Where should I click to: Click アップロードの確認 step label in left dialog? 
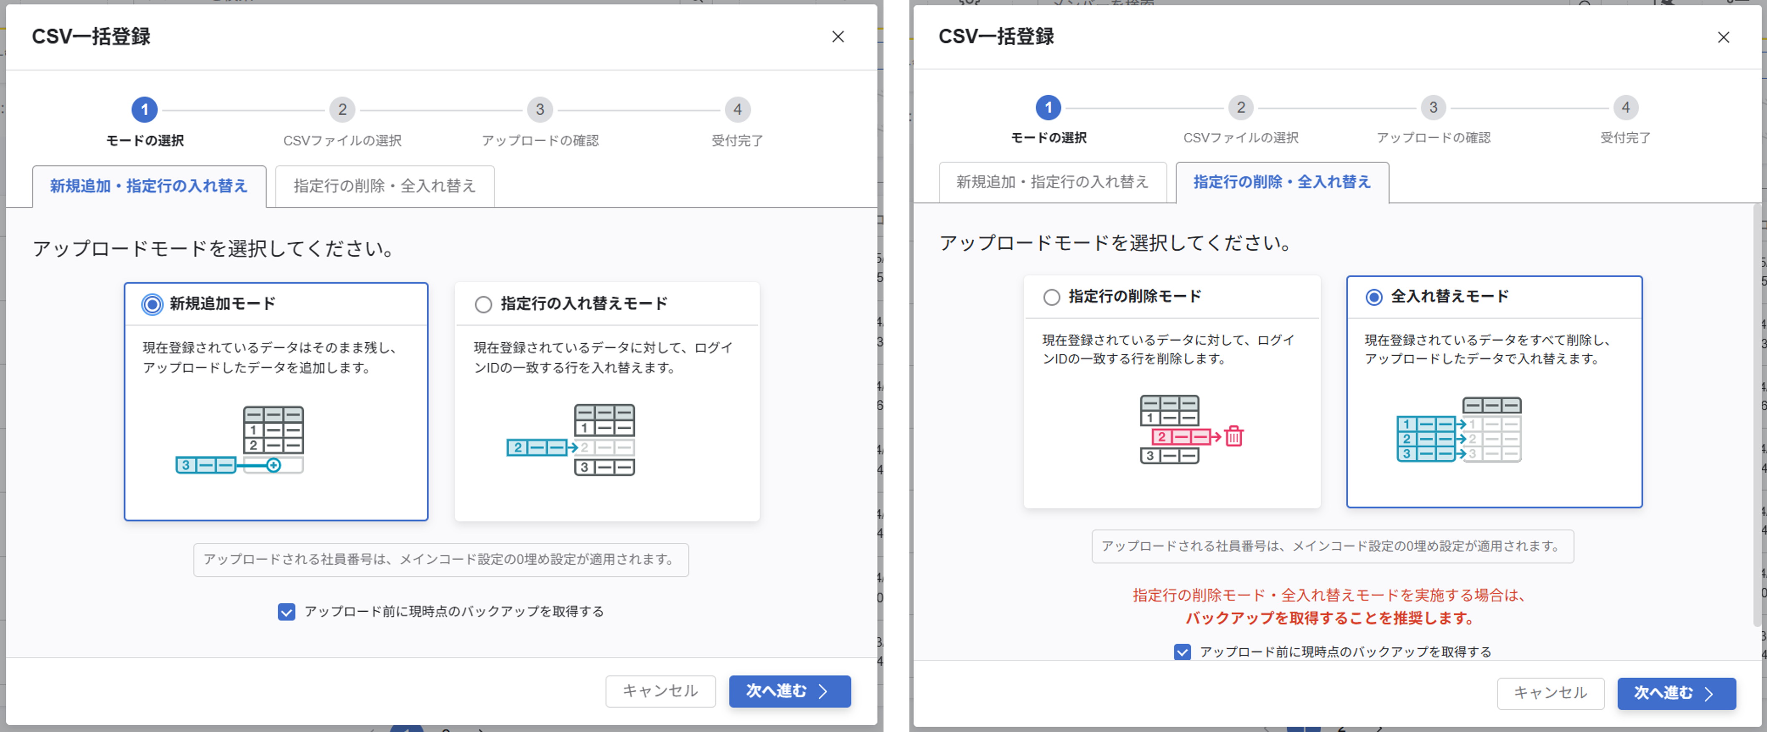tap(540, 141)
